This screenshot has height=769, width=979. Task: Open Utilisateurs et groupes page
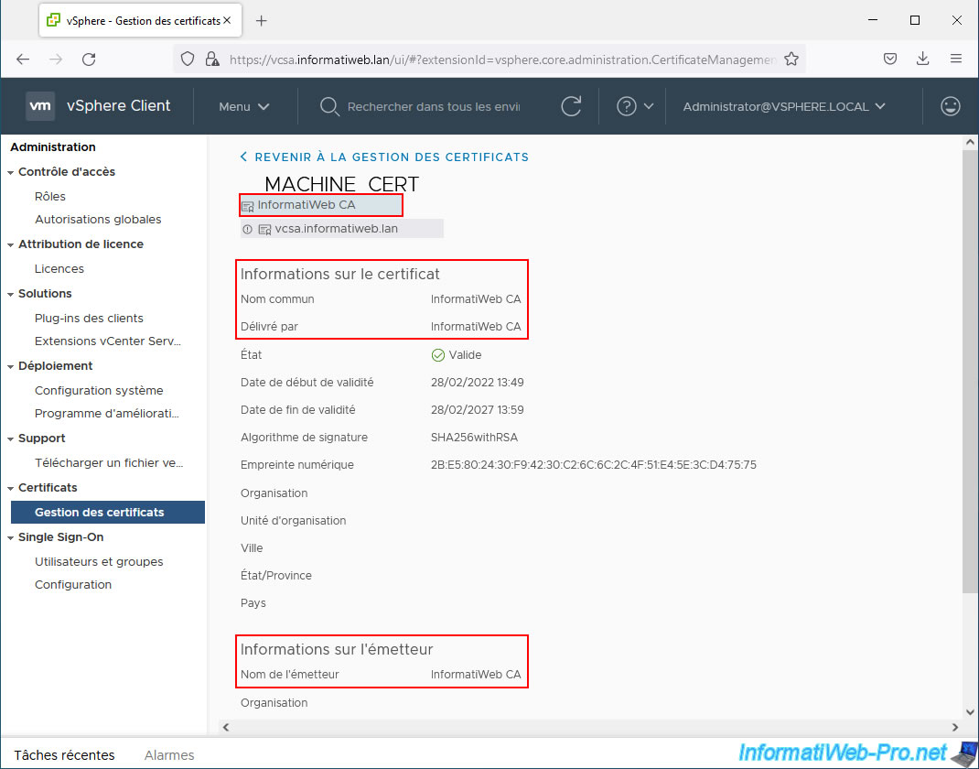pos(99,561)
